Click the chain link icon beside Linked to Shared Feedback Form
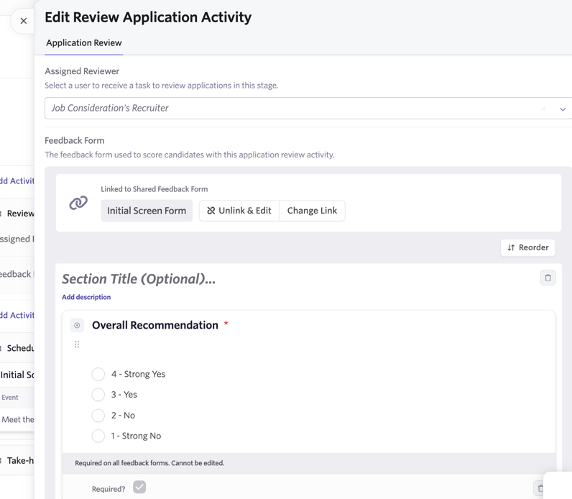 78,203
